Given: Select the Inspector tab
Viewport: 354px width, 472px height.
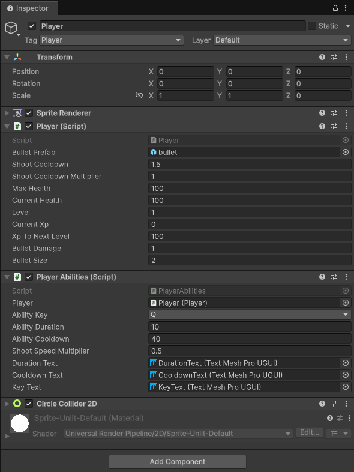Looking at the screenshot, I should [x=28, y=8].
